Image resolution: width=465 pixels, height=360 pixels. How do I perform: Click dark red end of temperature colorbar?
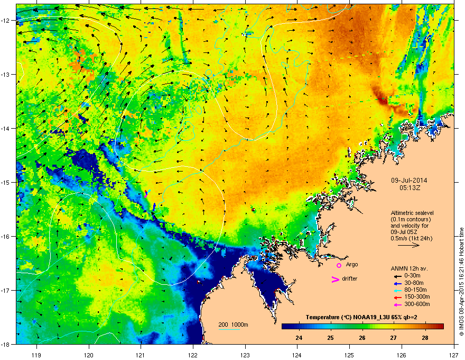tap(440, 327)
